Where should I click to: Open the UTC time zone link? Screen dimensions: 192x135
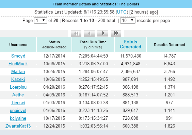122,12
